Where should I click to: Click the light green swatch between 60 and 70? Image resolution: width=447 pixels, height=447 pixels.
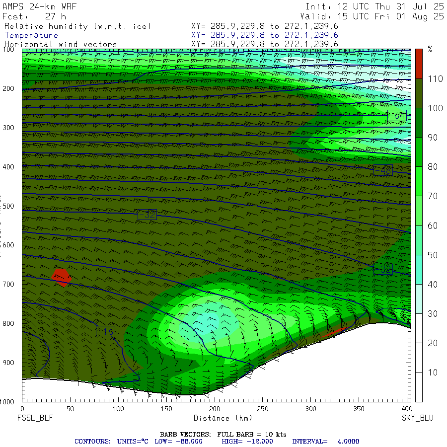click(x=419, y=211)
